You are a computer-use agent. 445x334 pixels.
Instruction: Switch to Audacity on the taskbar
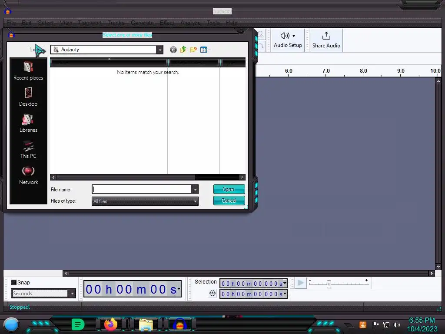tap(179, 324)
